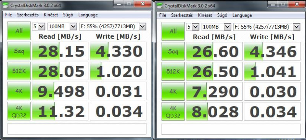Click Read [MB/s] header in right window

(214, 37)
